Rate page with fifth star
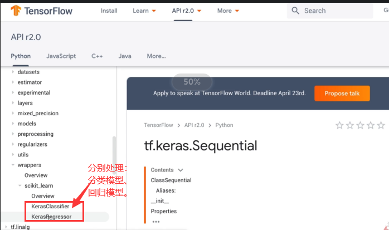This screenshot has height=230, width=389. click(x=381, y=125)
